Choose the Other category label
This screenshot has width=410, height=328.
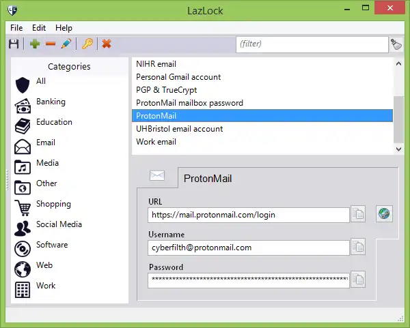(x=46, y=183)
